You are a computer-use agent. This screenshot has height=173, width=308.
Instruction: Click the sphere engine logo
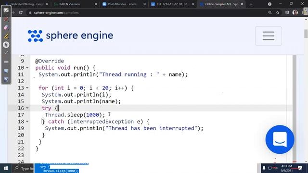click(70, 36)
